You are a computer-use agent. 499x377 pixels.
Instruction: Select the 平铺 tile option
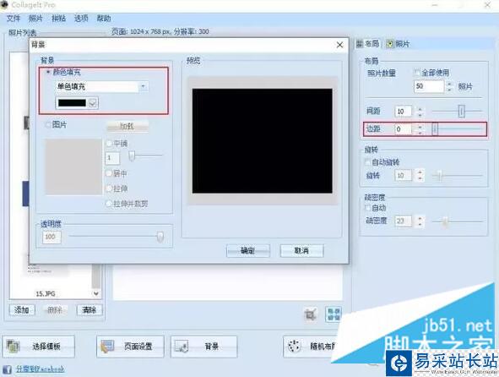point(109,144)
